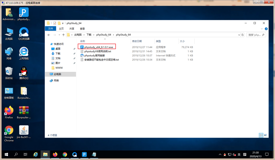Launch the Google Chrome desktop shortcut

[x=9, y=134]
